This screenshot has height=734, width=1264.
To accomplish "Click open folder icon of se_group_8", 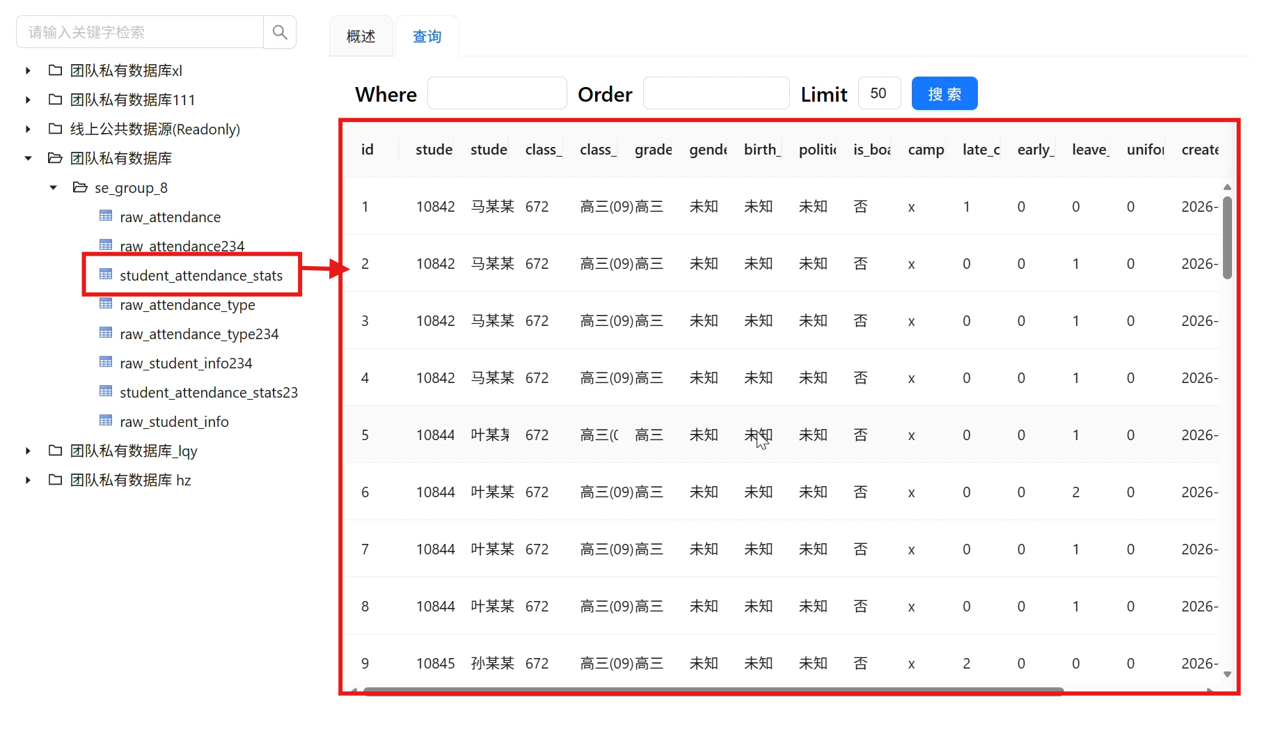I will point(80,187).
